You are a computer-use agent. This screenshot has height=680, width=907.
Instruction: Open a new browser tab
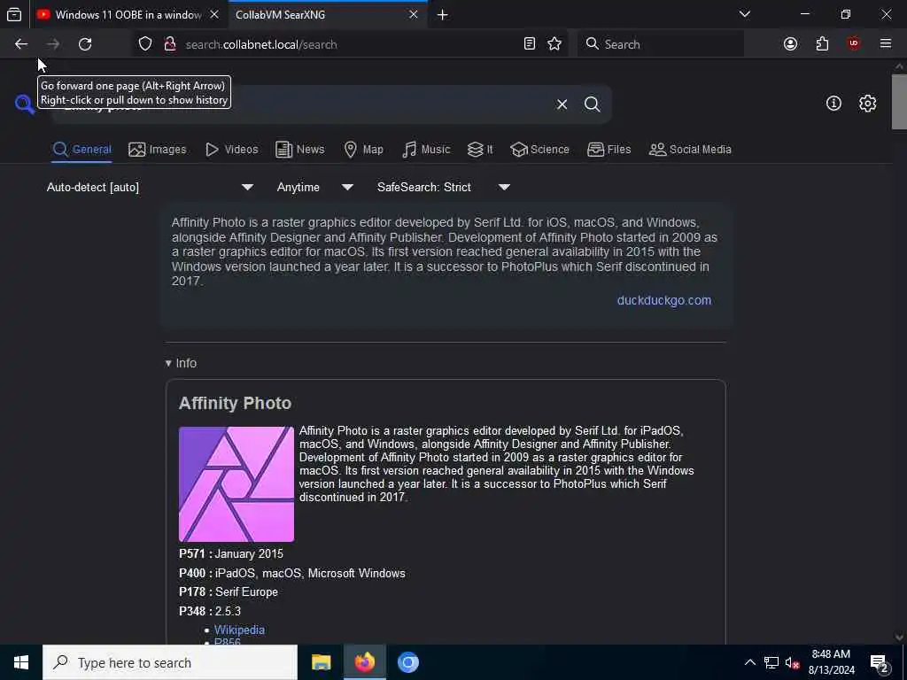(x=443, y=15)
